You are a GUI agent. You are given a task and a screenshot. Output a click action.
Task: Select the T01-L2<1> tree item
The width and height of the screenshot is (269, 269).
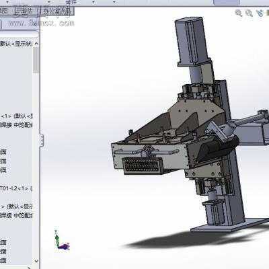pos(15,188)
